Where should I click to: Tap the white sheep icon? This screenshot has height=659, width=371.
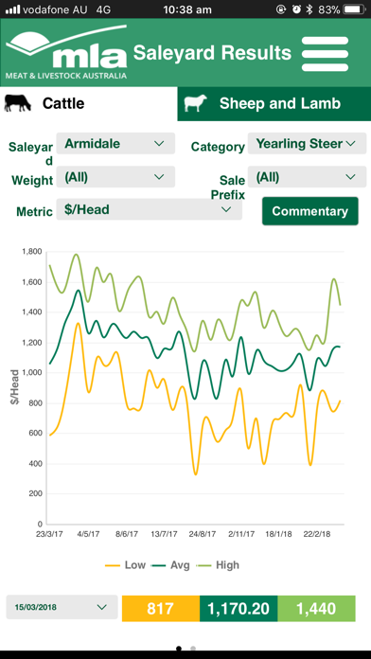tap(196, 103)
